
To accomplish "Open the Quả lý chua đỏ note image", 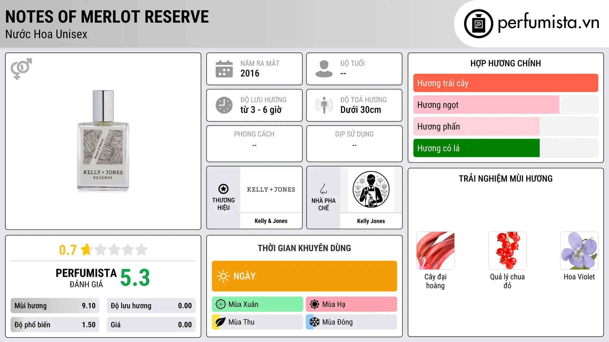I will point(507,251).
